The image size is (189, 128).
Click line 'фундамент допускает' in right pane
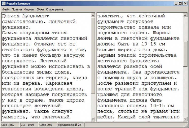click(x=125, y=22)
